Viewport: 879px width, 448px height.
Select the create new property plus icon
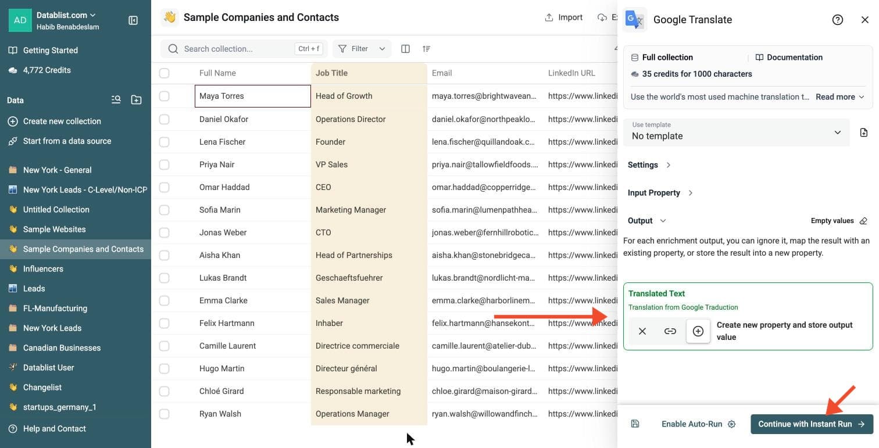click(698, 331)
